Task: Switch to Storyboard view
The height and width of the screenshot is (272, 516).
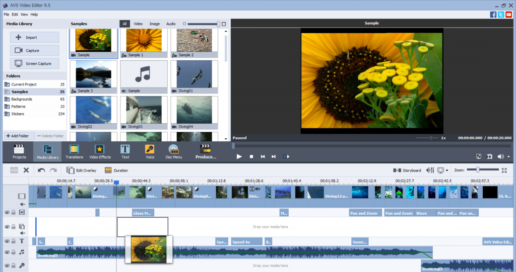Action: (x=408, y=170)
